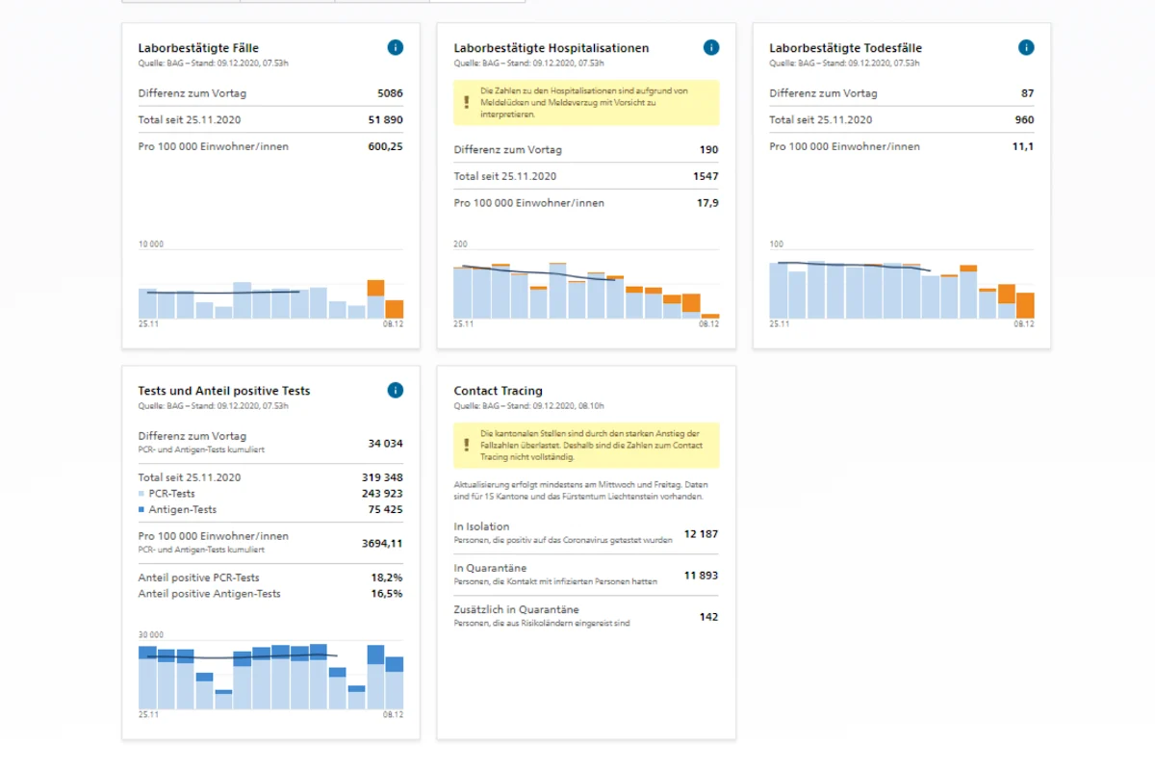Screen dimensions: 1155x770
Task: Click value '34 034' in Tests card
Action: (x=385, y=444)
